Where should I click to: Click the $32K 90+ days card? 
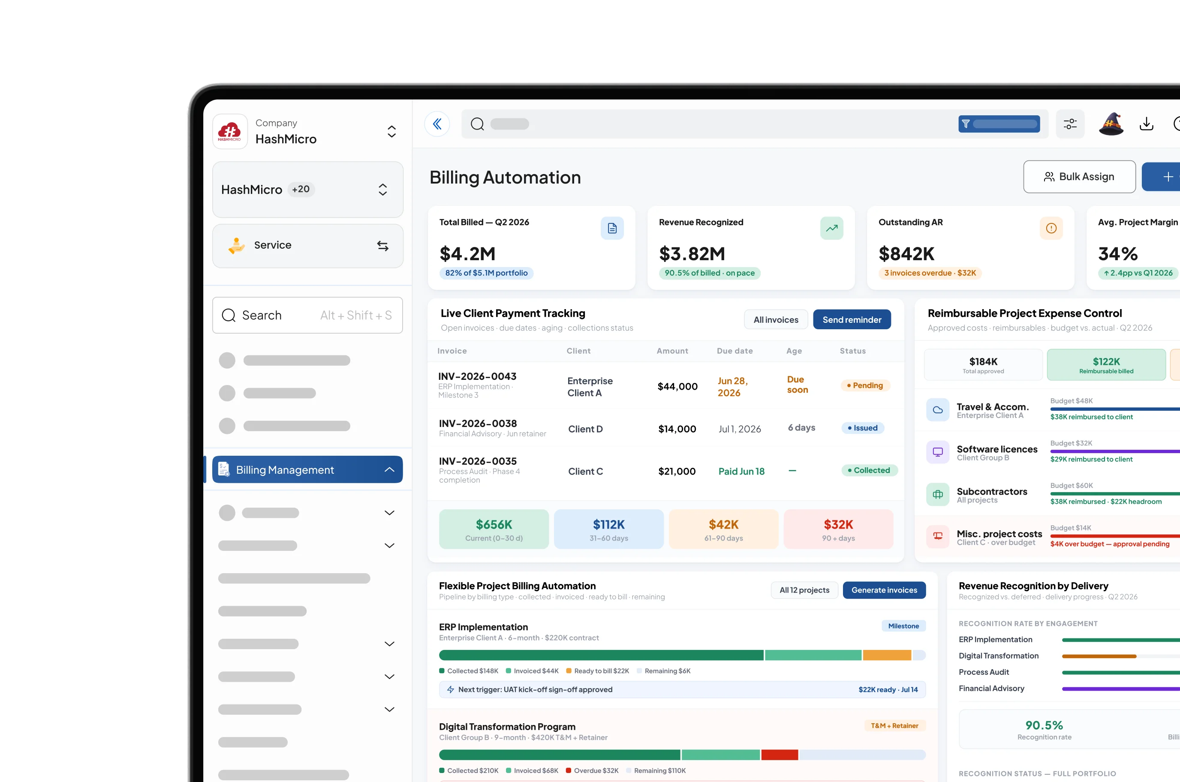tap(838, 529)
